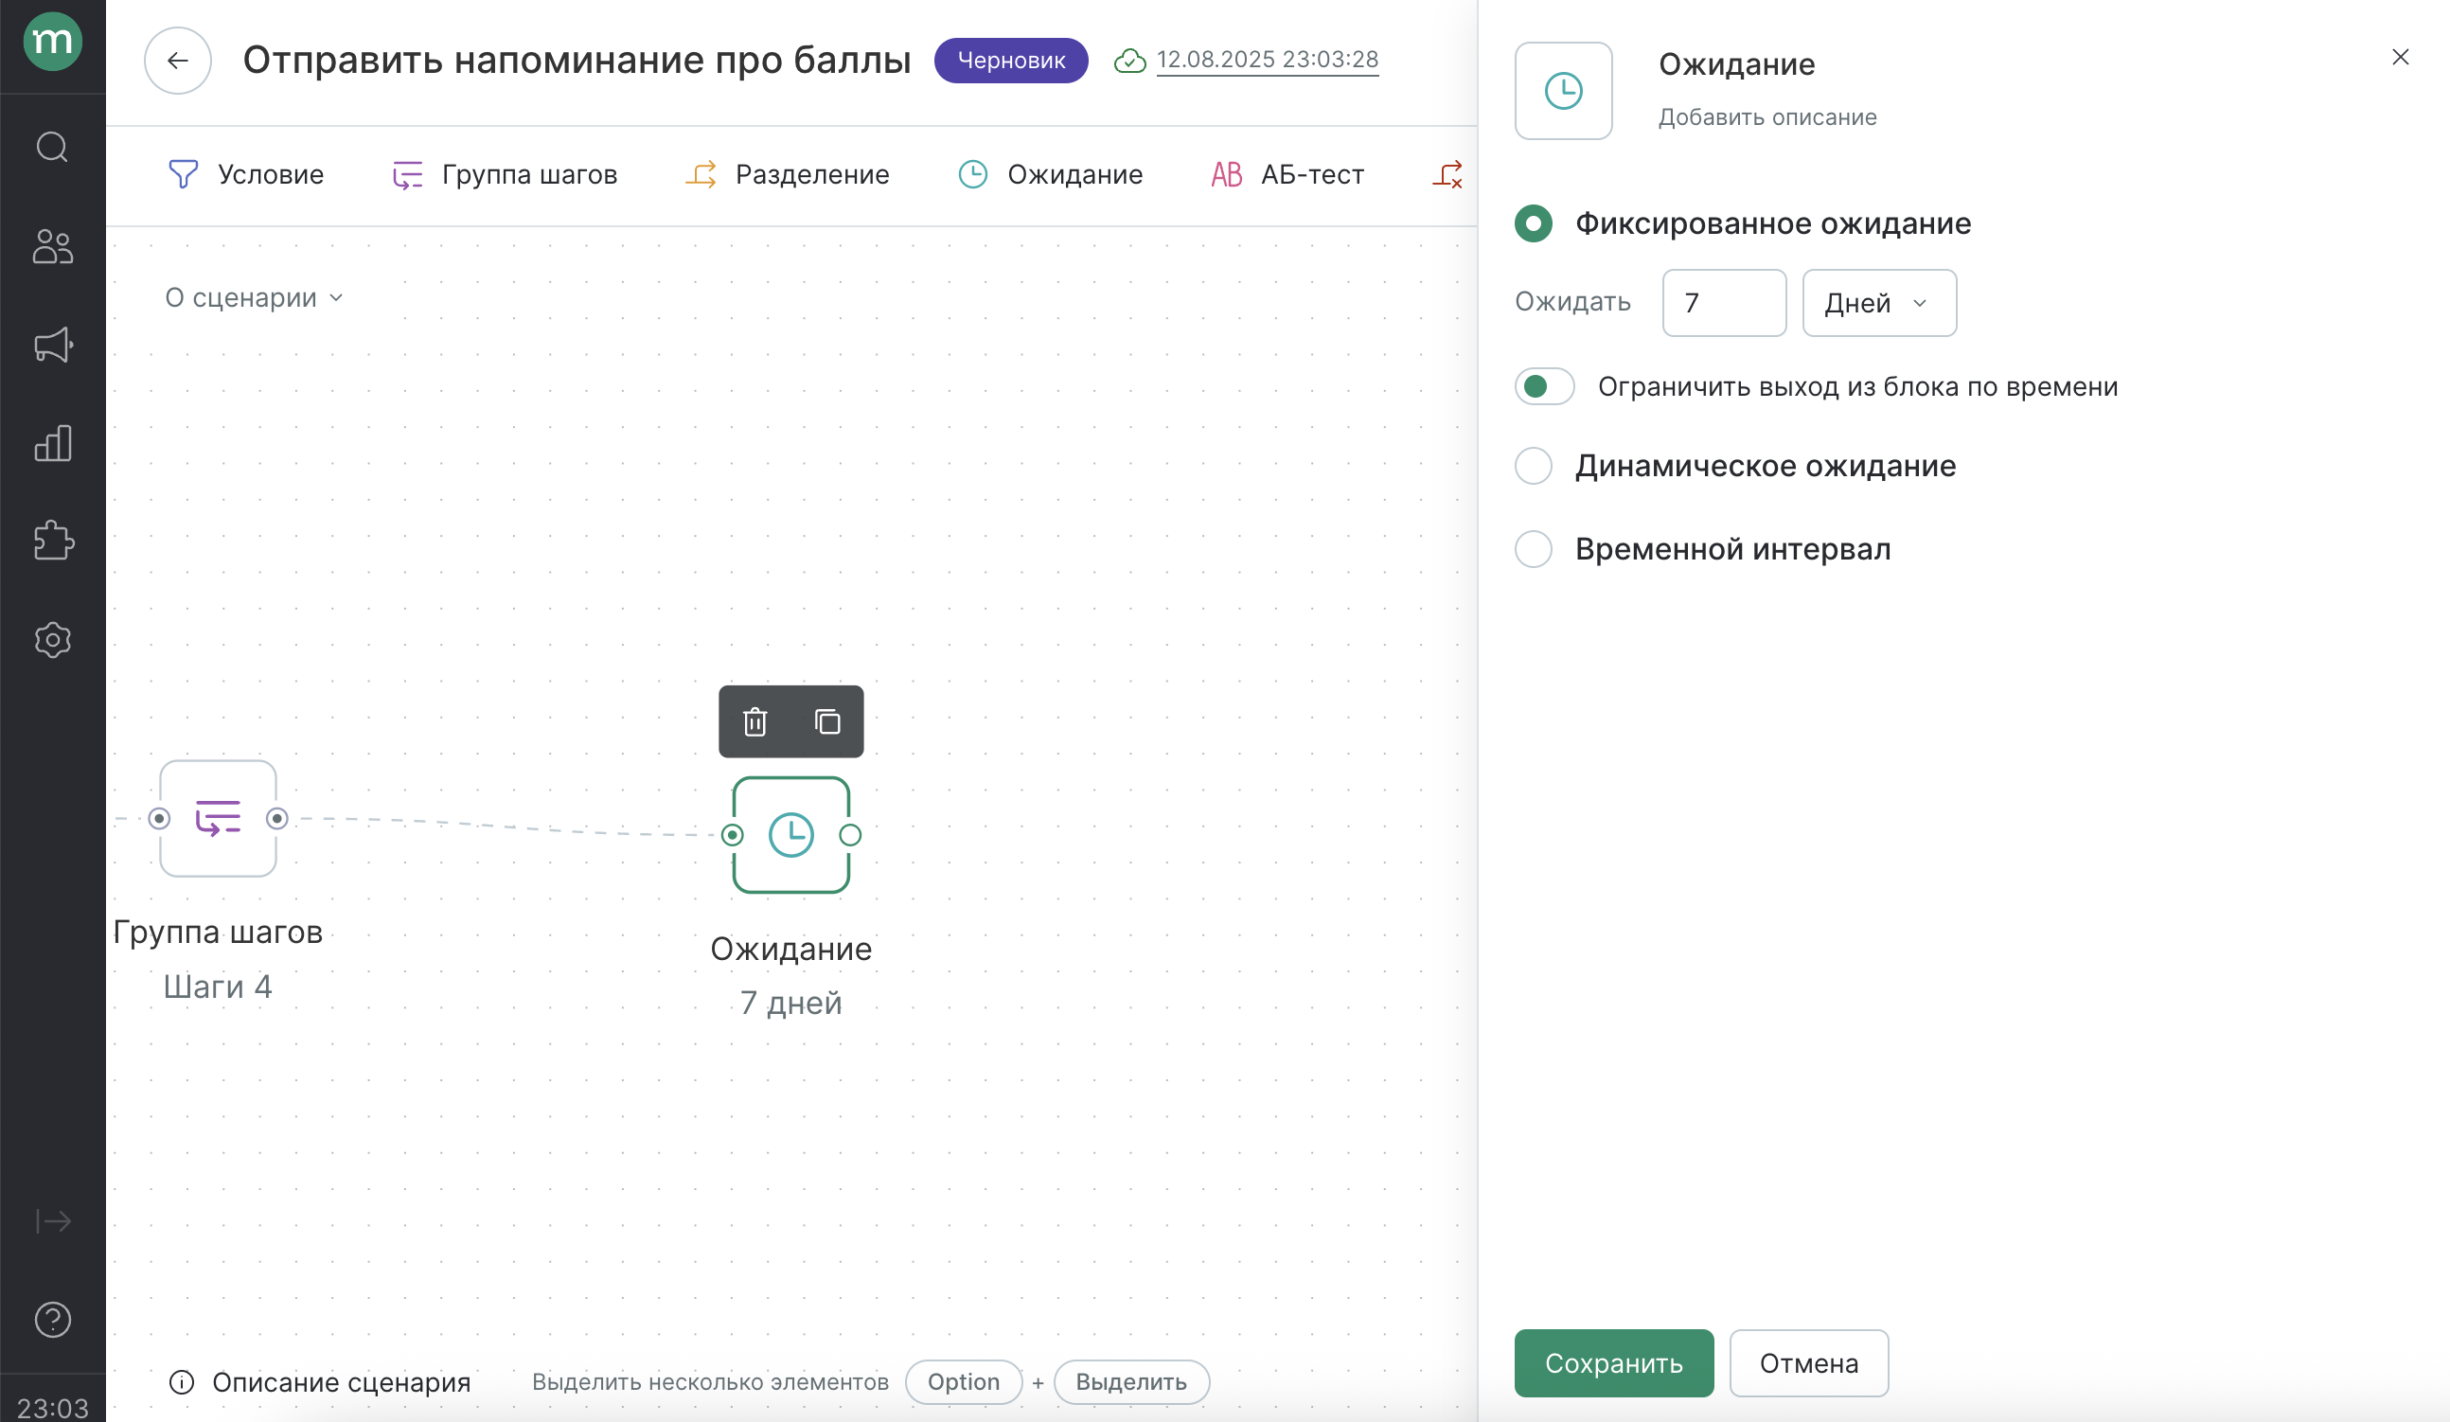Click the right output connector of Ожидание node
The image size is (2450, 1422).
(850, 835)
